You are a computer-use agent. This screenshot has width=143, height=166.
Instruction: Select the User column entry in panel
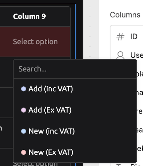pyautogui.click(x=127, y=55)
